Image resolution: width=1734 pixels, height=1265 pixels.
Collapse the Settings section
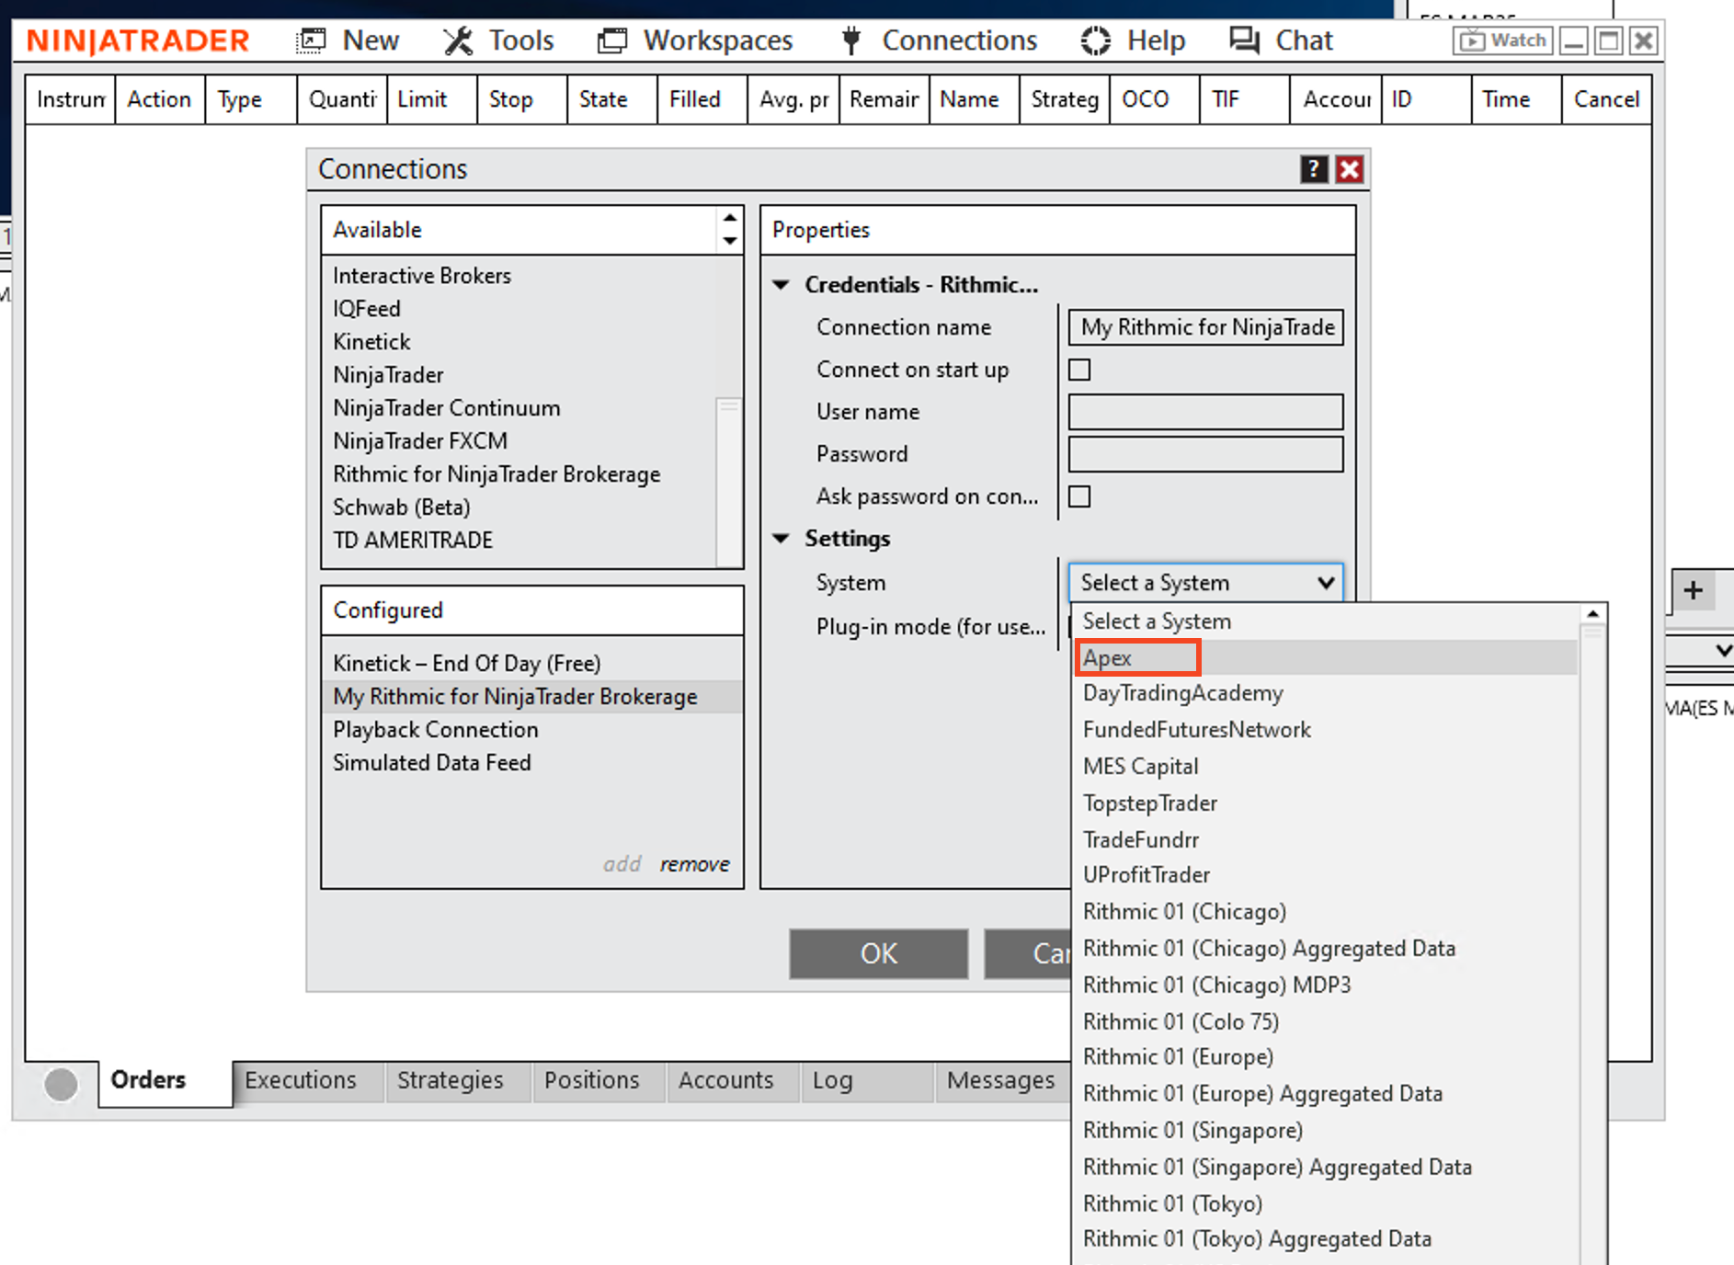click(781, 539)
